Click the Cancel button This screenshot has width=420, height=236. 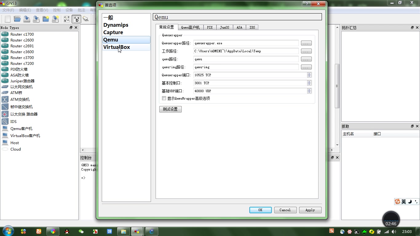click(285, 210)
